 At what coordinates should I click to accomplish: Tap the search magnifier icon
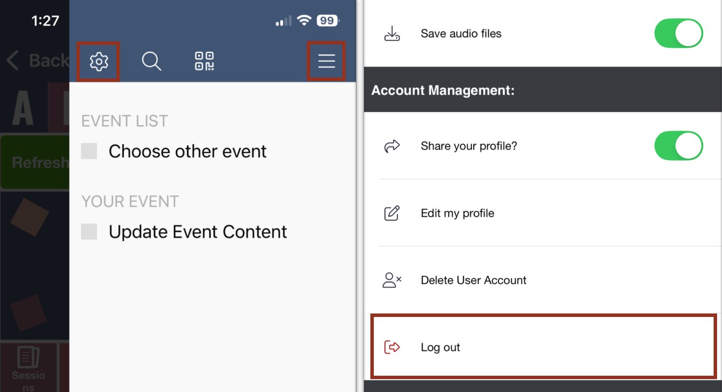point(151,61)
